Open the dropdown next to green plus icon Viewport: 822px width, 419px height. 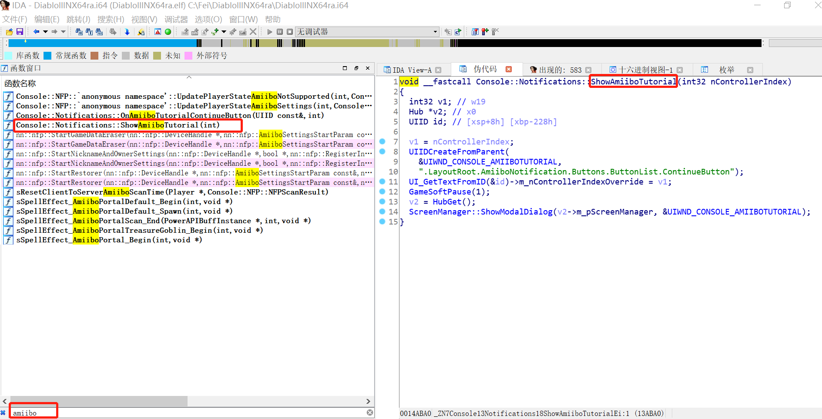[224, 32]
